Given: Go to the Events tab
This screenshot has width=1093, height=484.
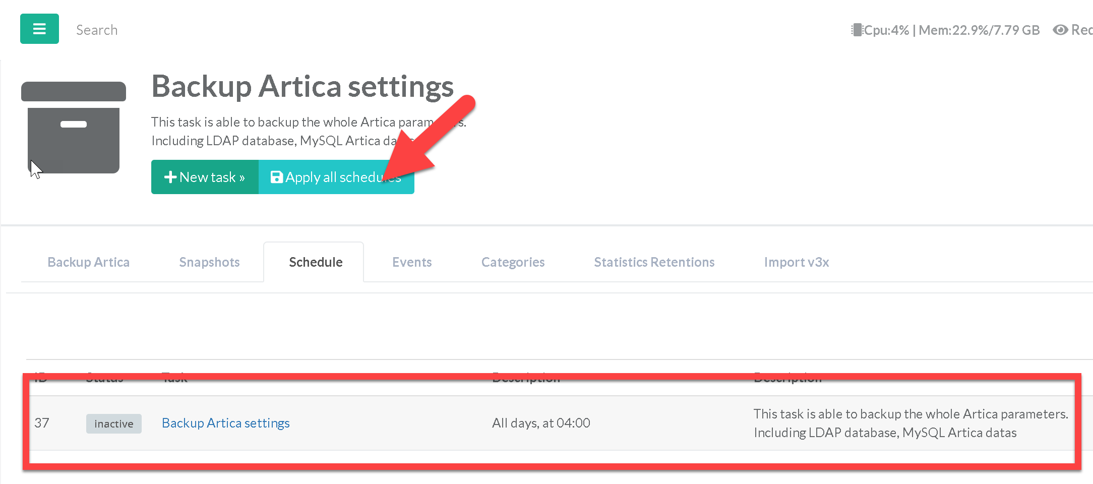Looking at the screenshot, I should 412,262.
